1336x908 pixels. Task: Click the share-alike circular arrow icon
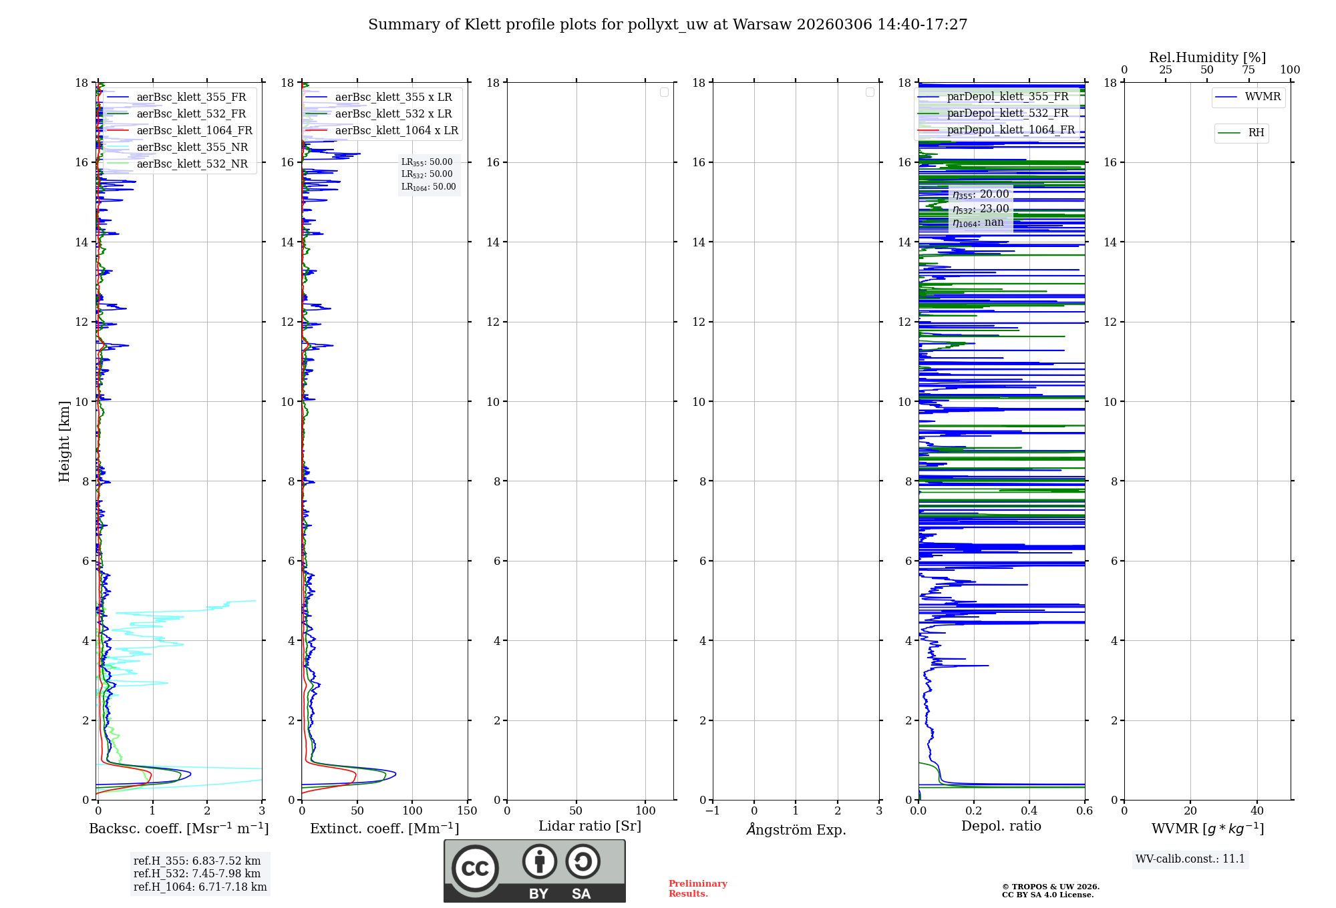[x=582, y=861]
